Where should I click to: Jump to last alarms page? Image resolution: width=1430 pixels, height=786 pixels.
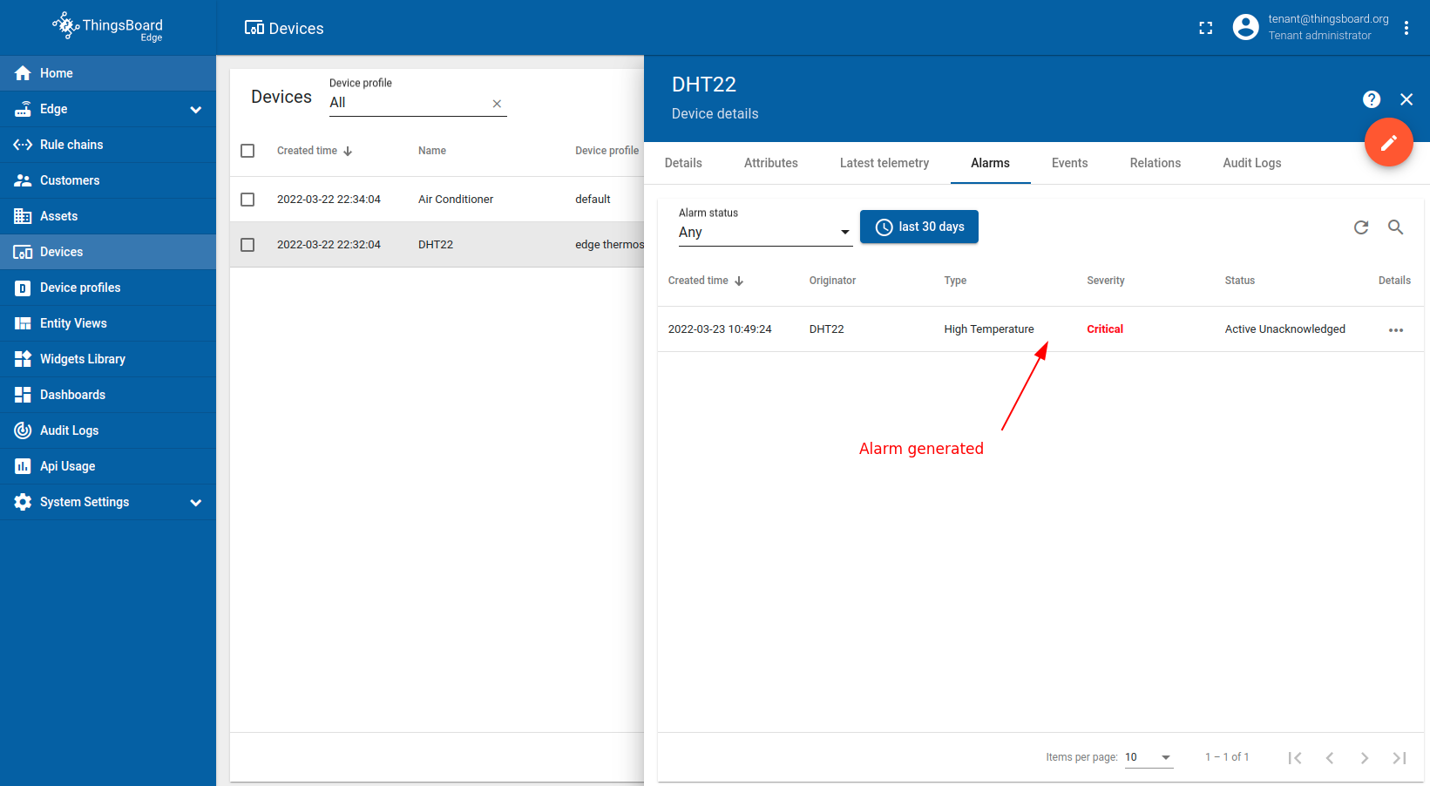(1400, 758)
